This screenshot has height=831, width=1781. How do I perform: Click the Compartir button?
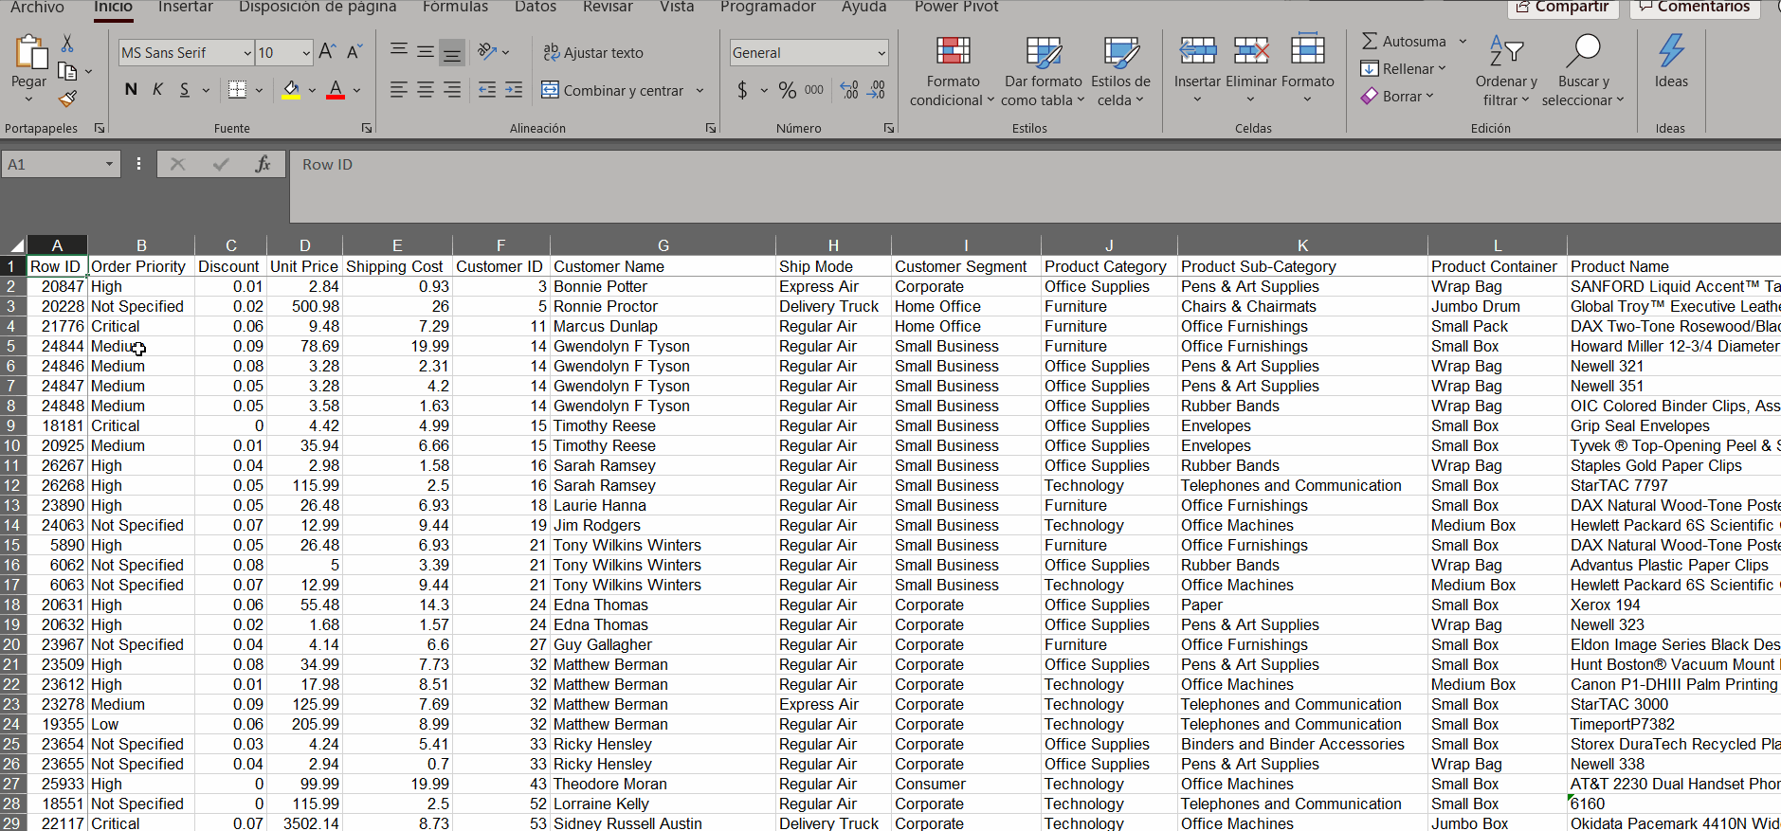1562,8
